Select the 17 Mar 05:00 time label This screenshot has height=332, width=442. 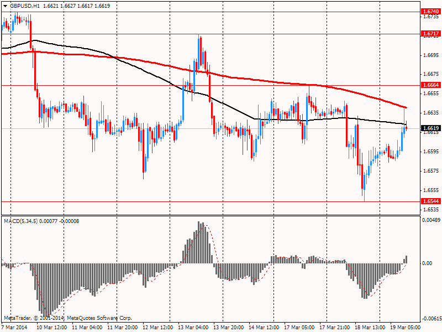pyautogui.click(x=301, y=328)
